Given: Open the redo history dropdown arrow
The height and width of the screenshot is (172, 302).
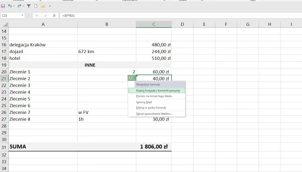Looking at the screenshot, I should coord(23,6).
